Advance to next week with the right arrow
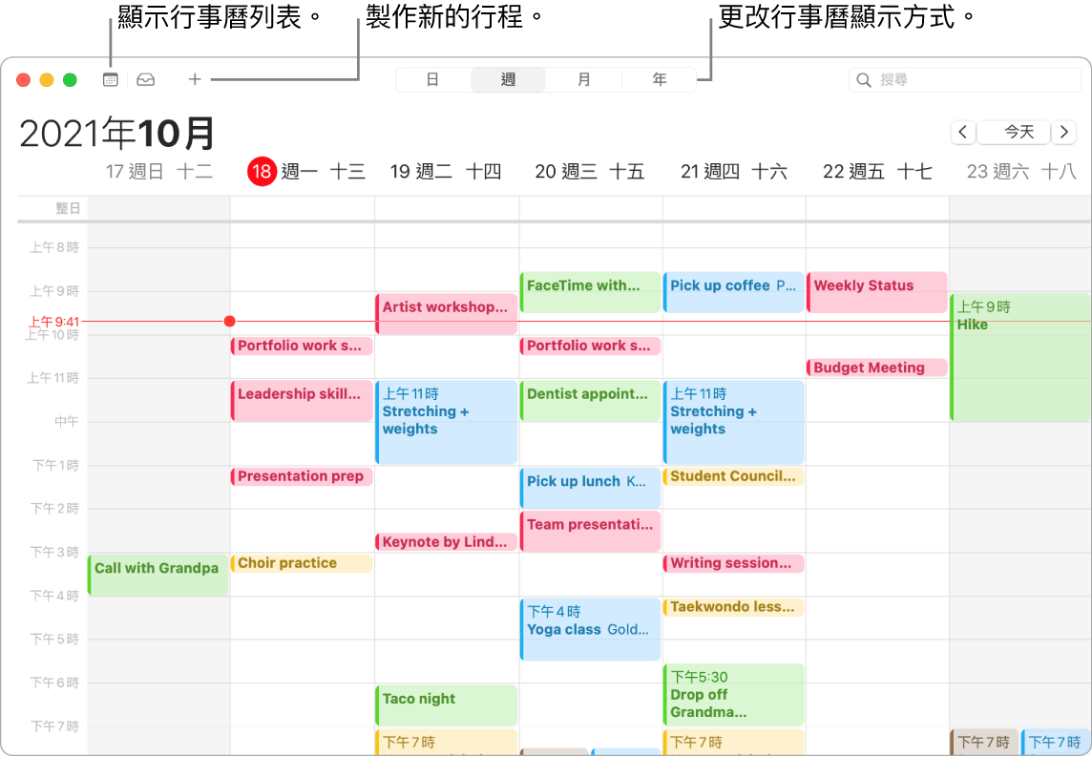This screenshot has height=757, width=1092. coord(1063,132)
